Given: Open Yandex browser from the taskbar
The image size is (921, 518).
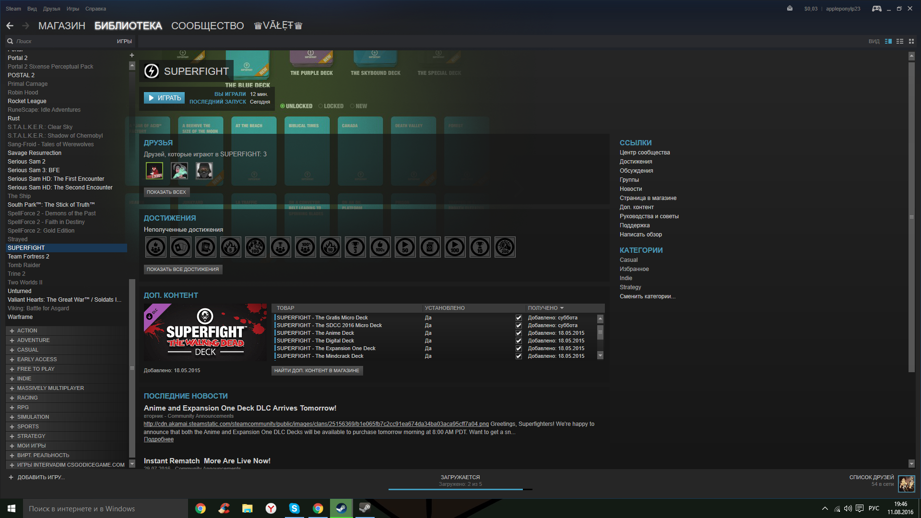Looking at the screenshot, I should click(x=271, y=508).
